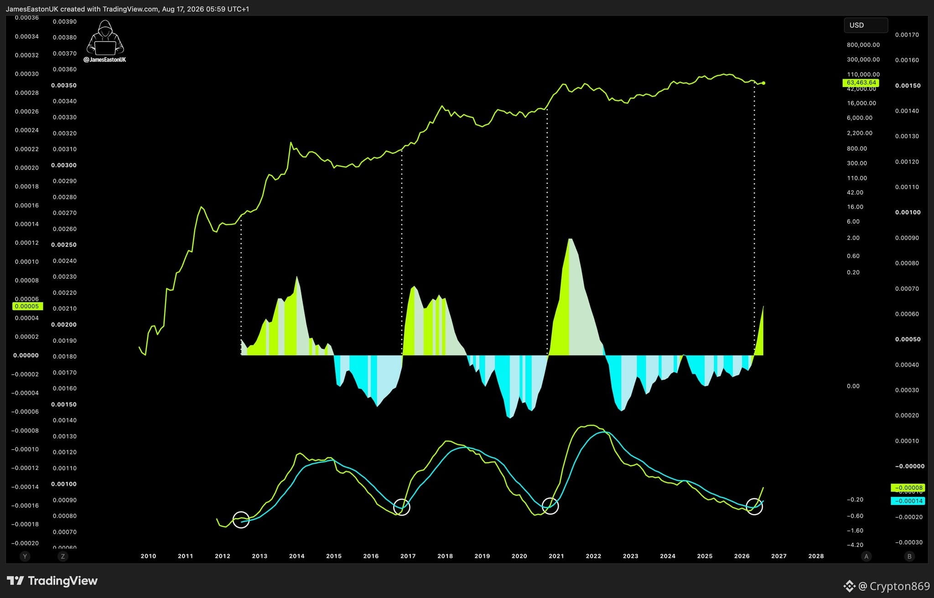This screenshot has height=598, width=934.
Task: Click the @JamesEastonUK handle under the logo
Action: (105, 60)
